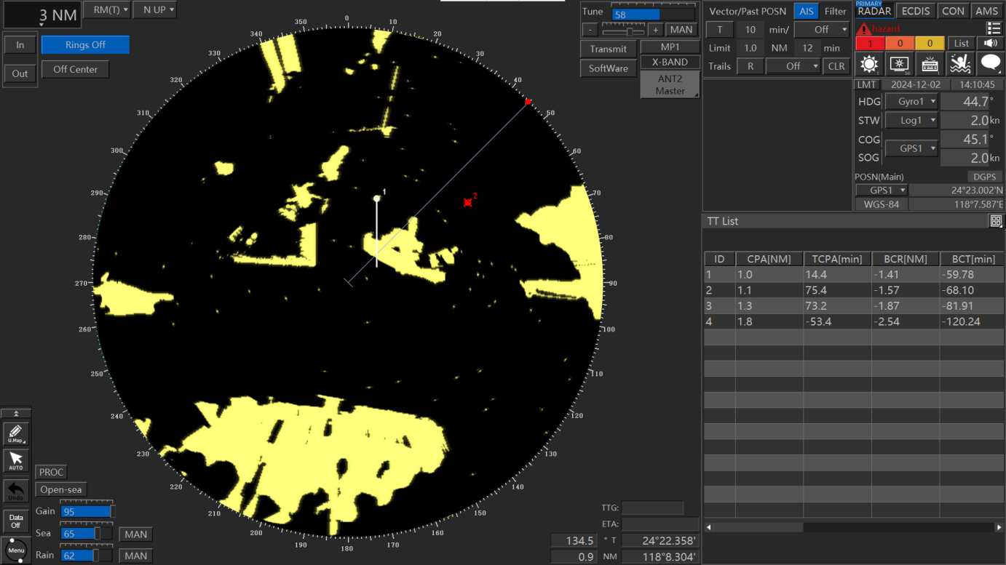Screen dimensions: 1006x565
Task: Toggle Transmit mode
Action: [608, 49]
